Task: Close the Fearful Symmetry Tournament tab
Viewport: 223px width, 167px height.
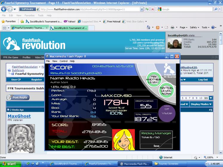Action: [x=47, y=28]
